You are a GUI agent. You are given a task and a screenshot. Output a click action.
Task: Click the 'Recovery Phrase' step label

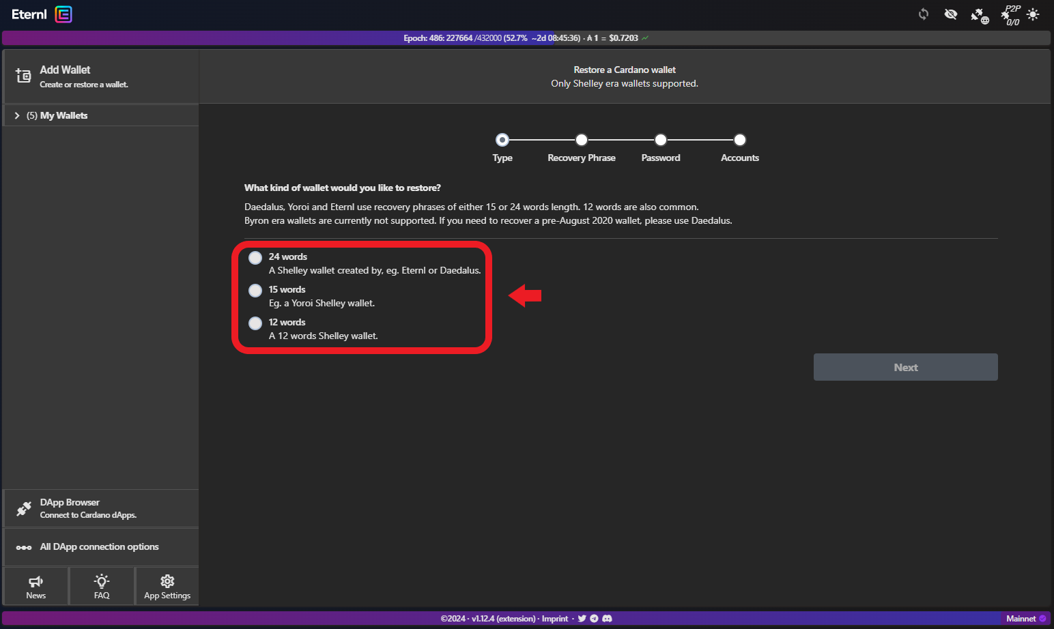(582, 158)
